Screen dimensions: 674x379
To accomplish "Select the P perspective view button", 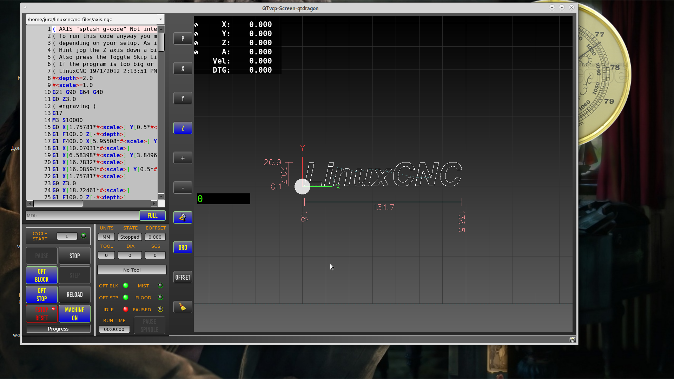I will pyautogui.click(x=183, y=39).
